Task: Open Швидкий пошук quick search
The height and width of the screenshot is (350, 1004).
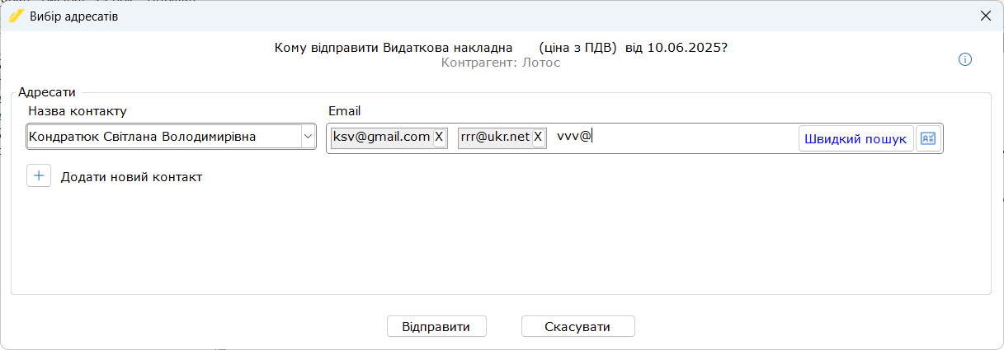Action: 856,139
